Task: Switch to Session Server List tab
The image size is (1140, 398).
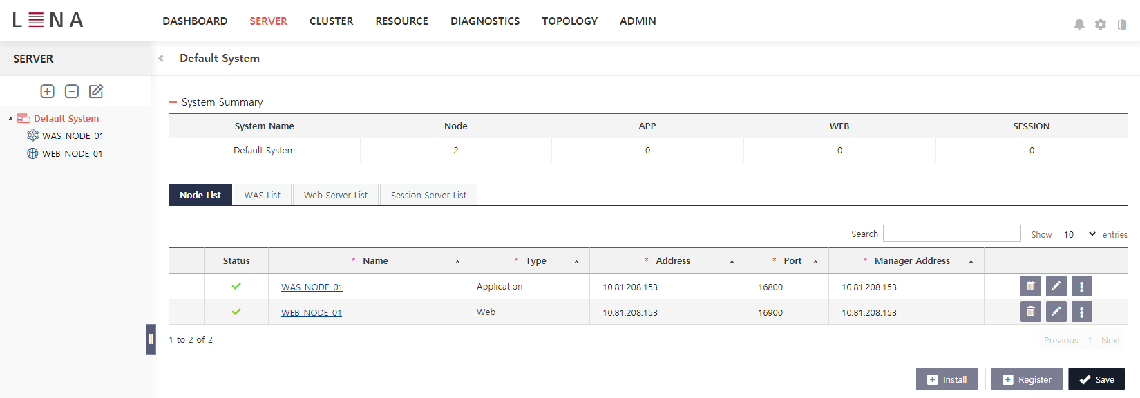Action: pyautogui.click(x=428, y=195)
